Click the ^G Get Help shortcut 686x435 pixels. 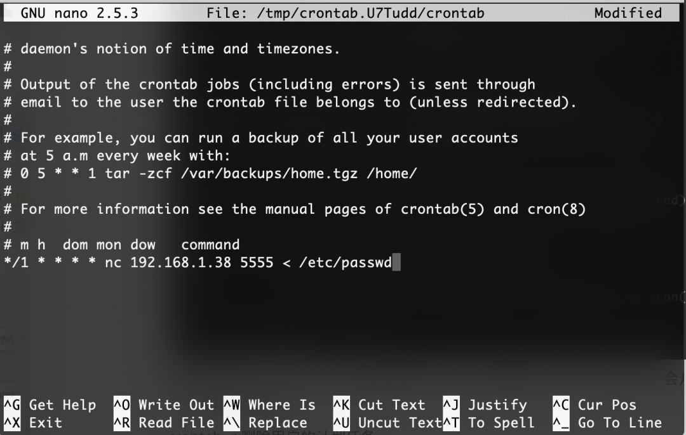tap(50, 405)
